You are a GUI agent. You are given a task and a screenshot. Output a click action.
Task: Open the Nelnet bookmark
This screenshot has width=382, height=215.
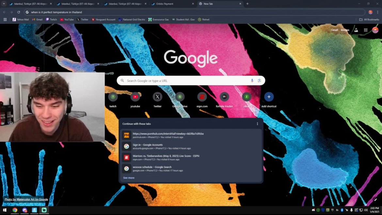coord(204,20)
